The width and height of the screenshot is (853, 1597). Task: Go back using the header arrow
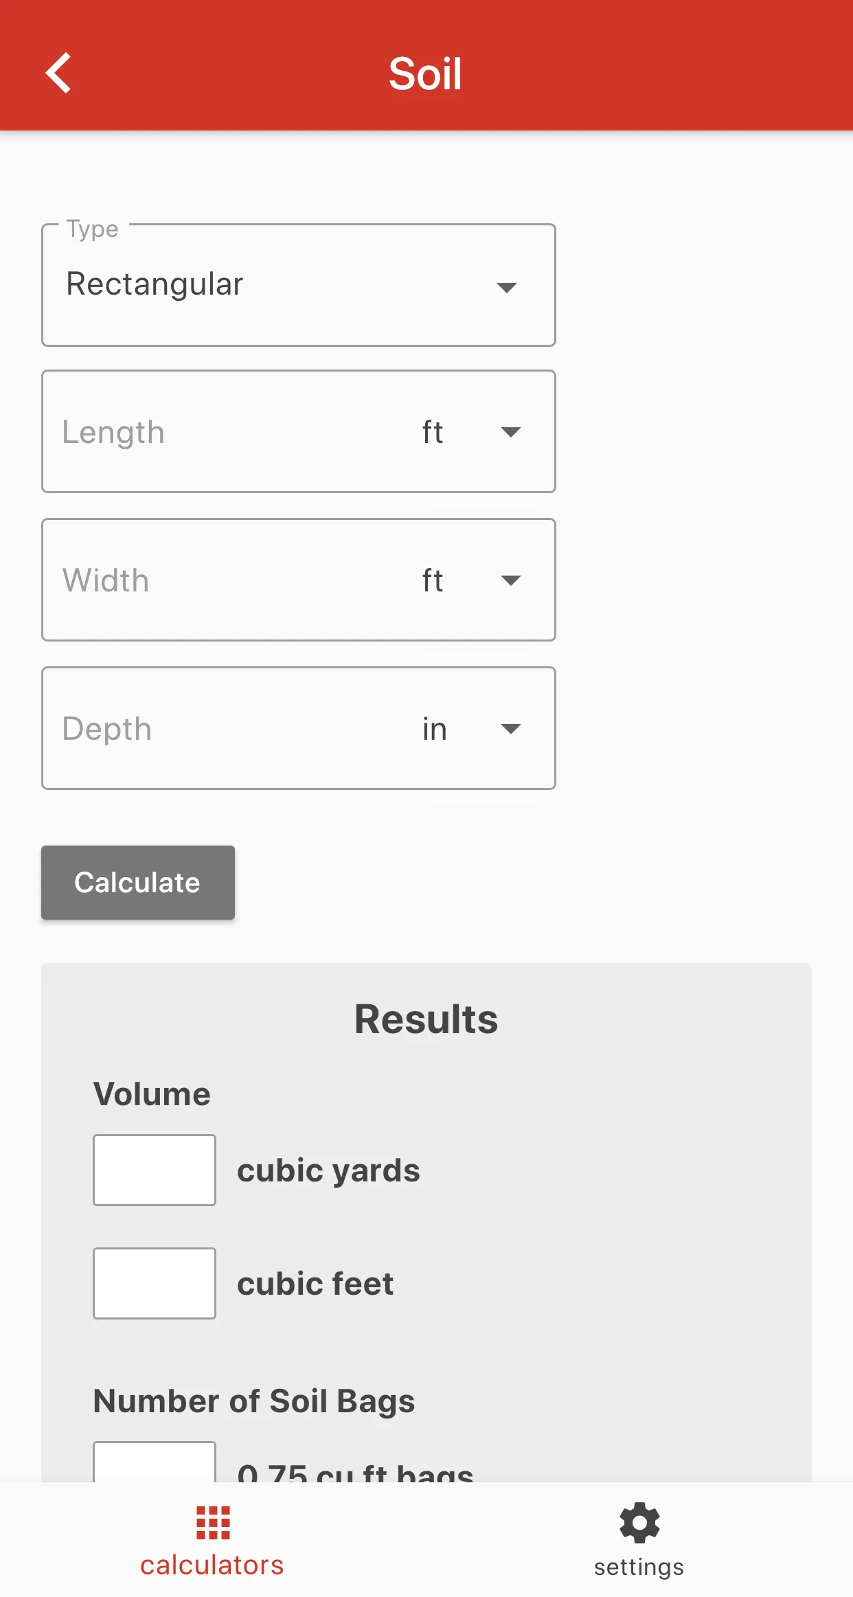[58, 73]
